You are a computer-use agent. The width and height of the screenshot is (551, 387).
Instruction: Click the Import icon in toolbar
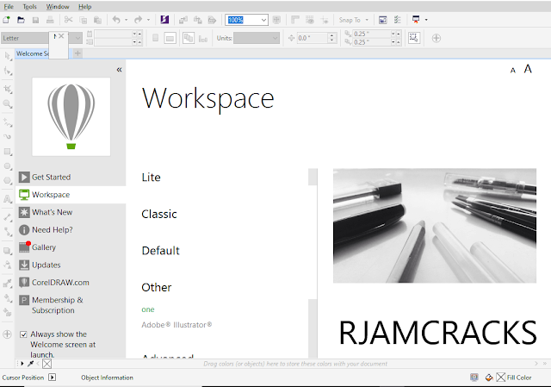click(x=183, y=20)
